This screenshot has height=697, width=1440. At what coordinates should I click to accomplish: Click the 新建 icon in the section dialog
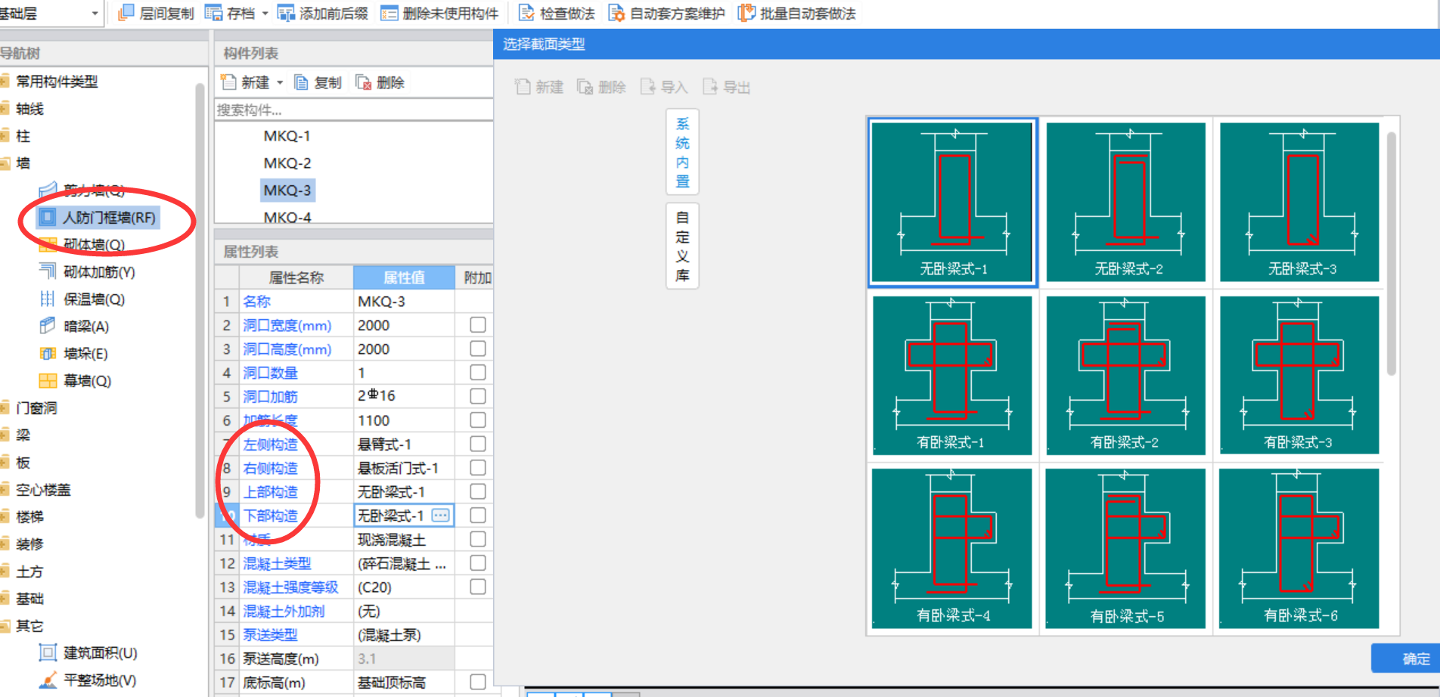(x=523, y=87)
